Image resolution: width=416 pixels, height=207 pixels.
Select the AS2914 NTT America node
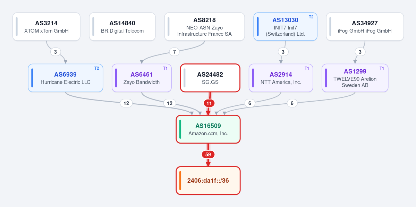coord(281,78)
